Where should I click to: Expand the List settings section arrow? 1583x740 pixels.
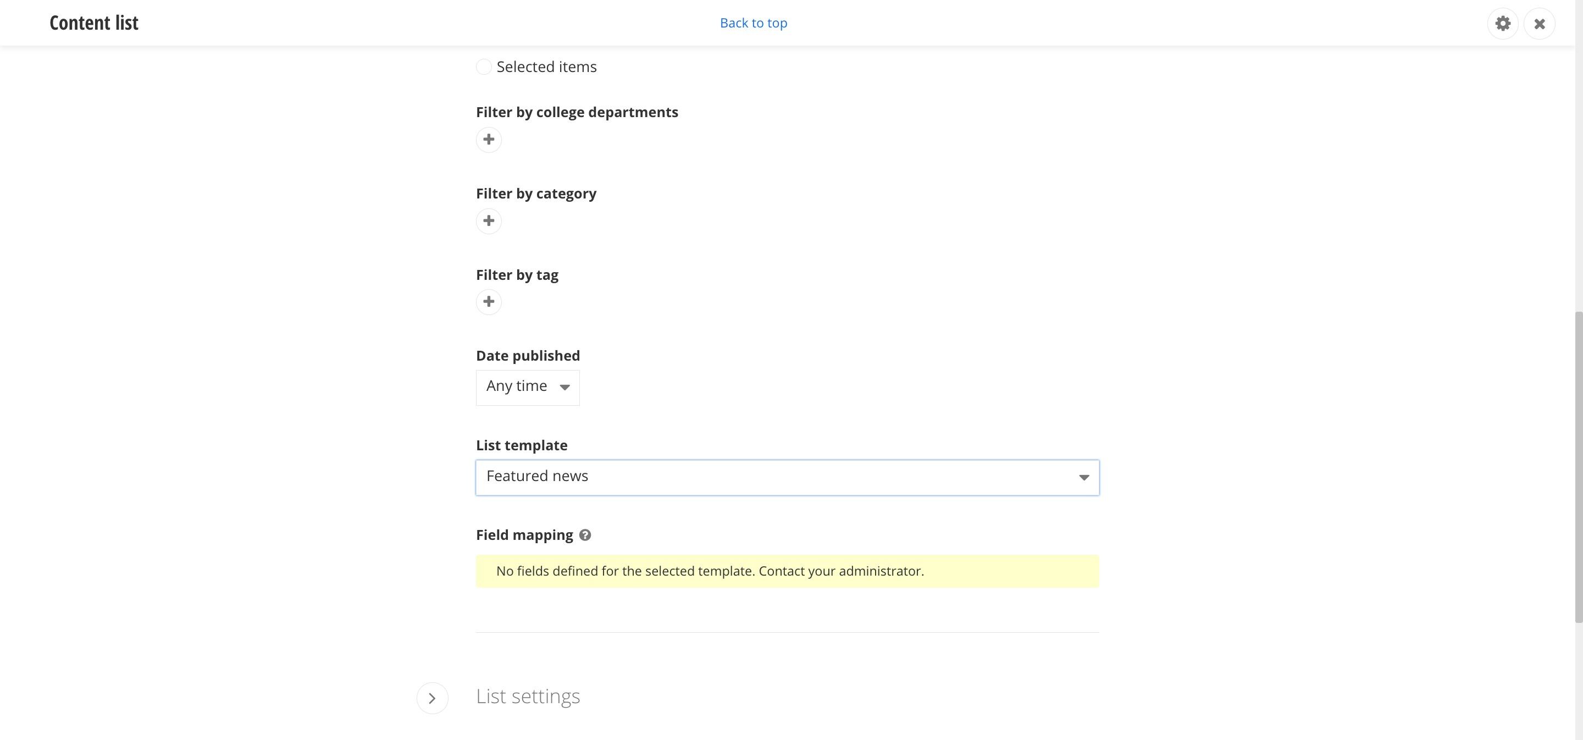432,698
